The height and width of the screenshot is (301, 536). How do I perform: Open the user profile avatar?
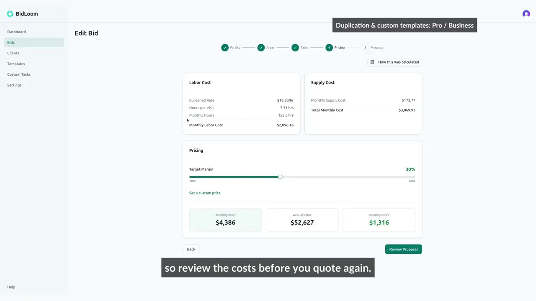click(x=526, y=14)
